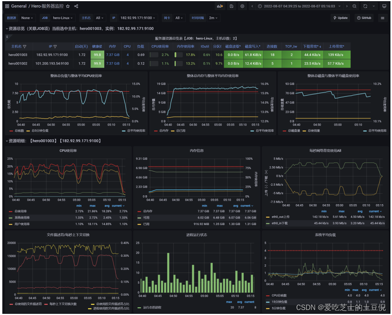This screenshot has width=392, height=315.
Task: Refresh the dashboard
Action: tap(365, 6)
